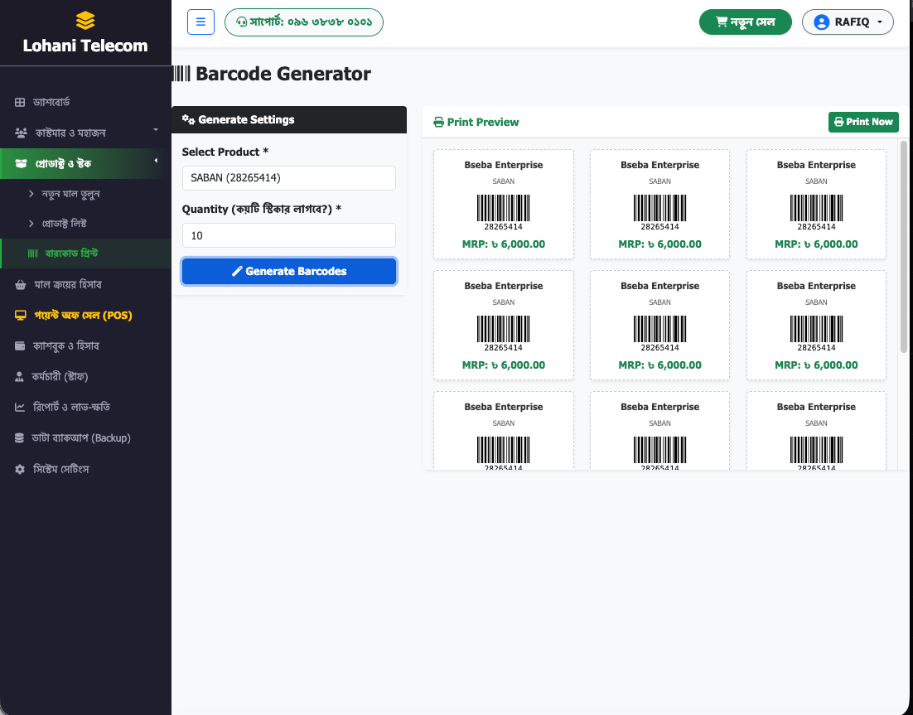Image resolution: width=913 pixels, height=715 pixels.
Task: Open ড্যাশবোর্ড menu item
Action: tap(85, 103)
